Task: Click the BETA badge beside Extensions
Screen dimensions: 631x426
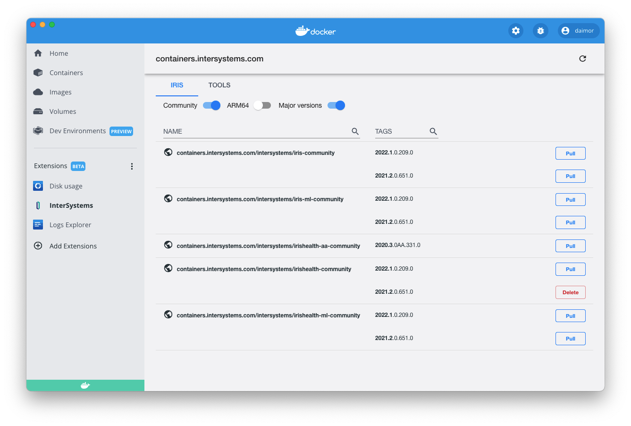Action: point(78,166)
